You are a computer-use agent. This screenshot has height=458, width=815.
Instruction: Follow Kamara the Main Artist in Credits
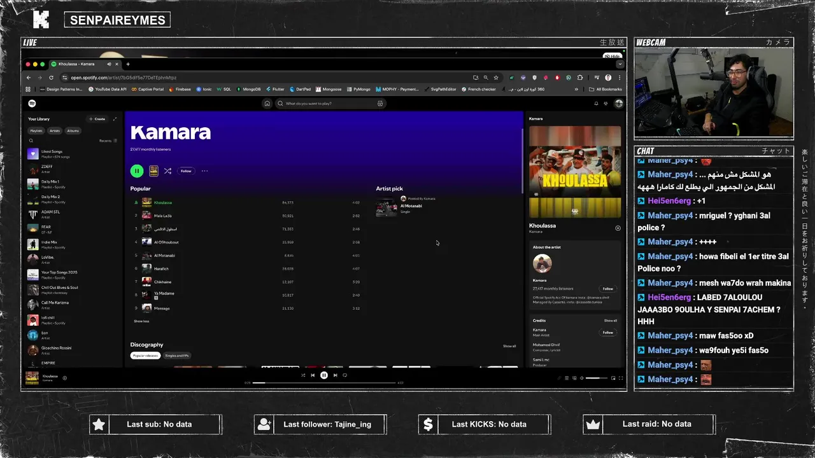608,333
